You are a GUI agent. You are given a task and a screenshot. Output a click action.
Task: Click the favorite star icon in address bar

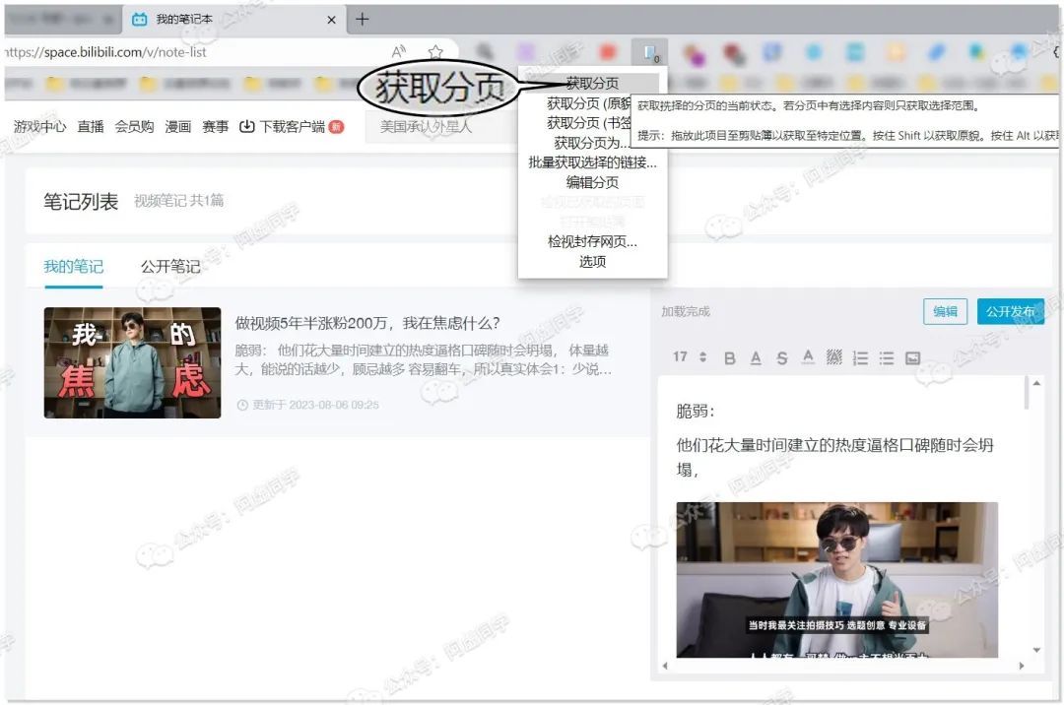coord(435,51)
